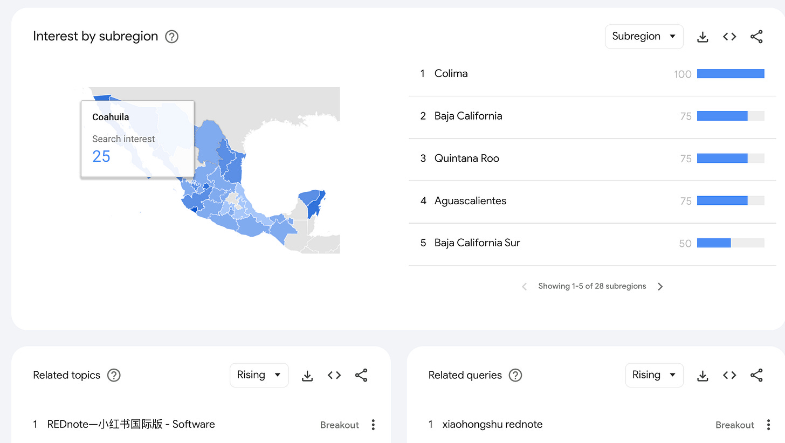Select Baja California row

(x=591, y=116)
